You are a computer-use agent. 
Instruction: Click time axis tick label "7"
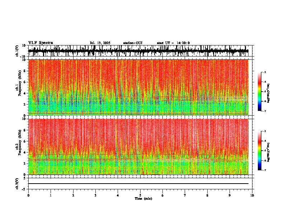(x=185, y=195)
